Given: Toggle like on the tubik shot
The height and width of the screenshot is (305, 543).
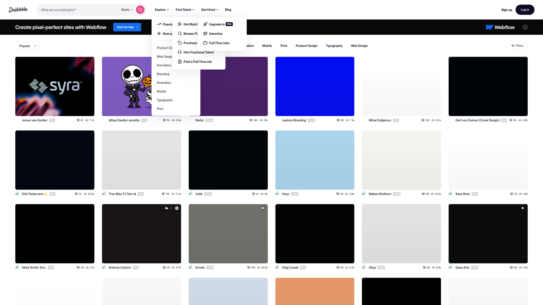Looking at the screenshot, I should 254,194.
